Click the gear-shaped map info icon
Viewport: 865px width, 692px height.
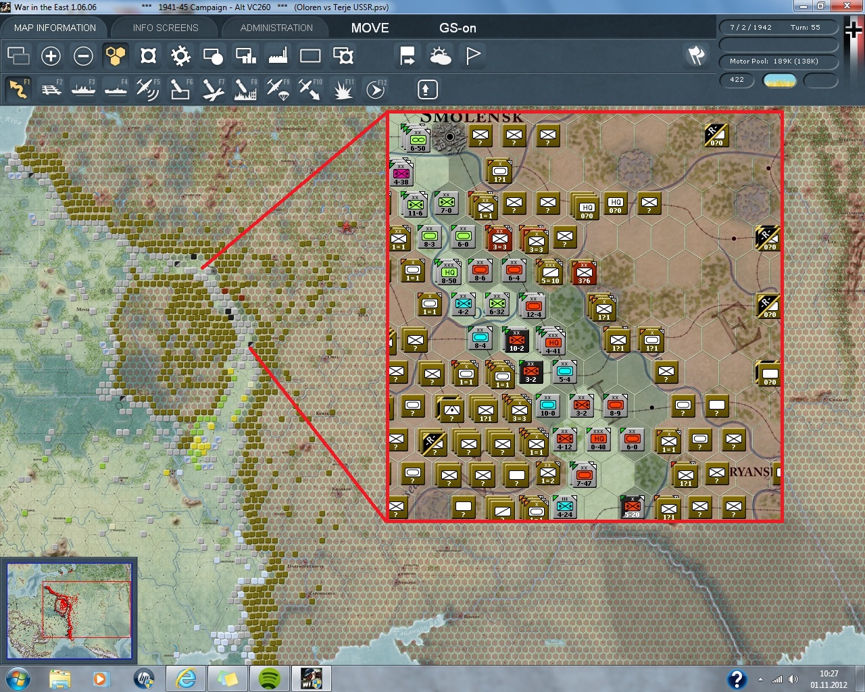coord(180,55)
